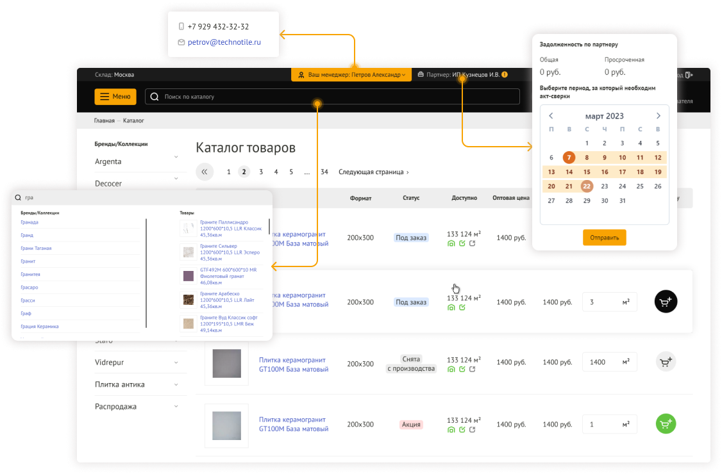Open the orange Меню button
The width and height of the screenshot is (722, 474).
[115, 97]
